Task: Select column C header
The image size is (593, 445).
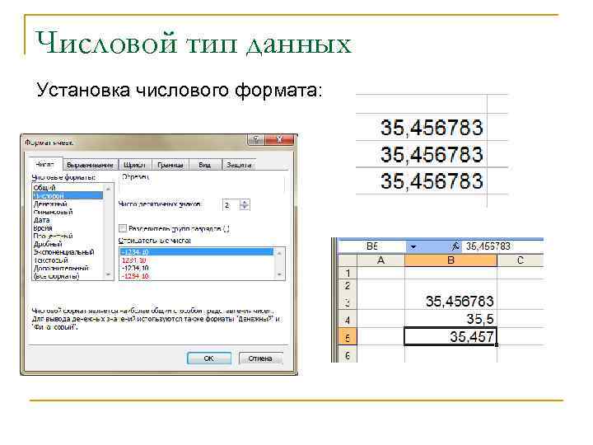Action: (521, 260)
